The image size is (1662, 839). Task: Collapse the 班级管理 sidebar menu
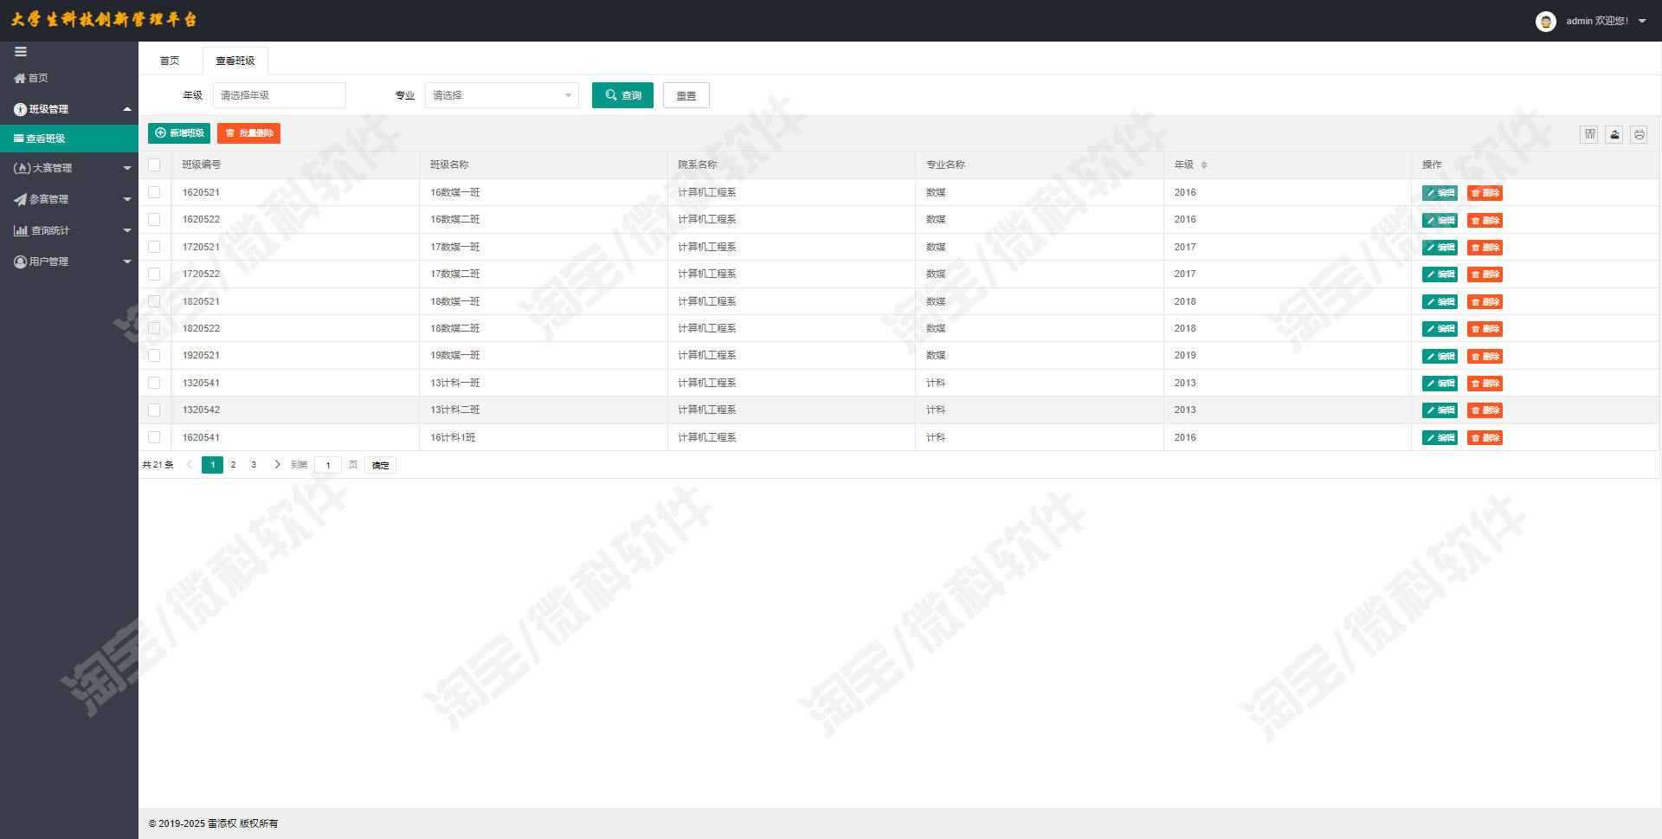(x=69, y=109)
